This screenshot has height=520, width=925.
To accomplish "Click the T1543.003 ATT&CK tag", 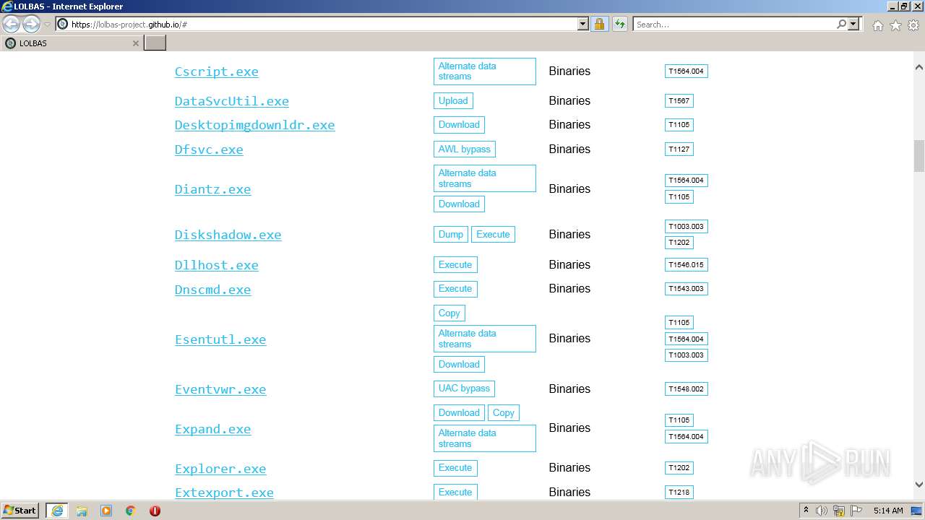I will (x=686, y=288).
